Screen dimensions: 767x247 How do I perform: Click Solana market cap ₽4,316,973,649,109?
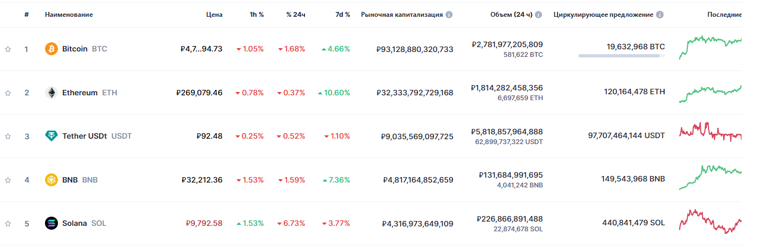coord(418,223)
